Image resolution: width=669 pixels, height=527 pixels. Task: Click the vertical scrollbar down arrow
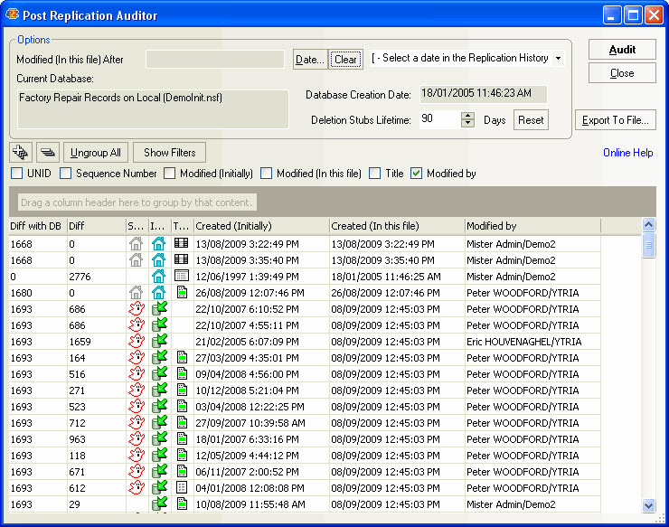point(648,506)
